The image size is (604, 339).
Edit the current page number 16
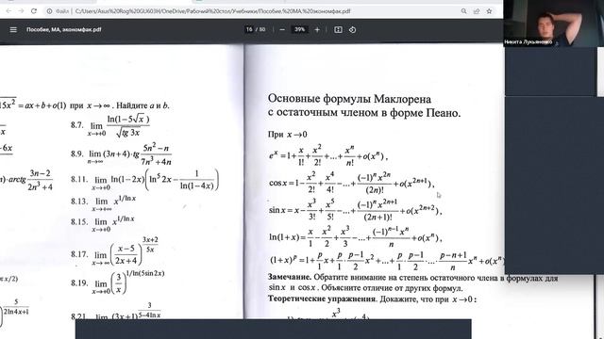point(249,29)
